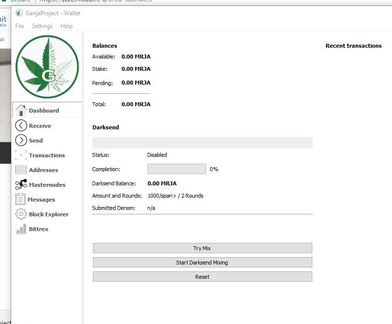
Task: Open the File menu
Action: [20, 26]
